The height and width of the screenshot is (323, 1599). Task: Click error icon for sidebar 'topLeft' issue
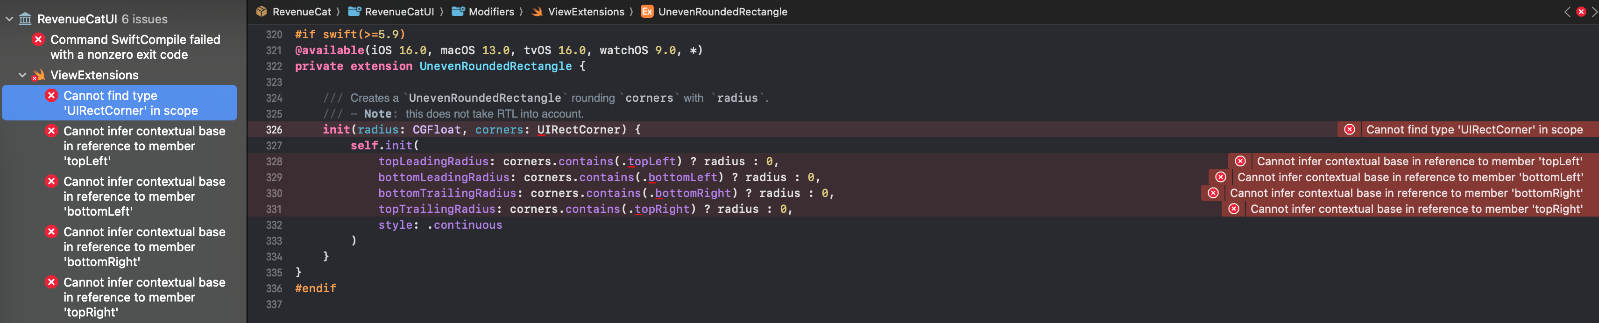[51, 131]
